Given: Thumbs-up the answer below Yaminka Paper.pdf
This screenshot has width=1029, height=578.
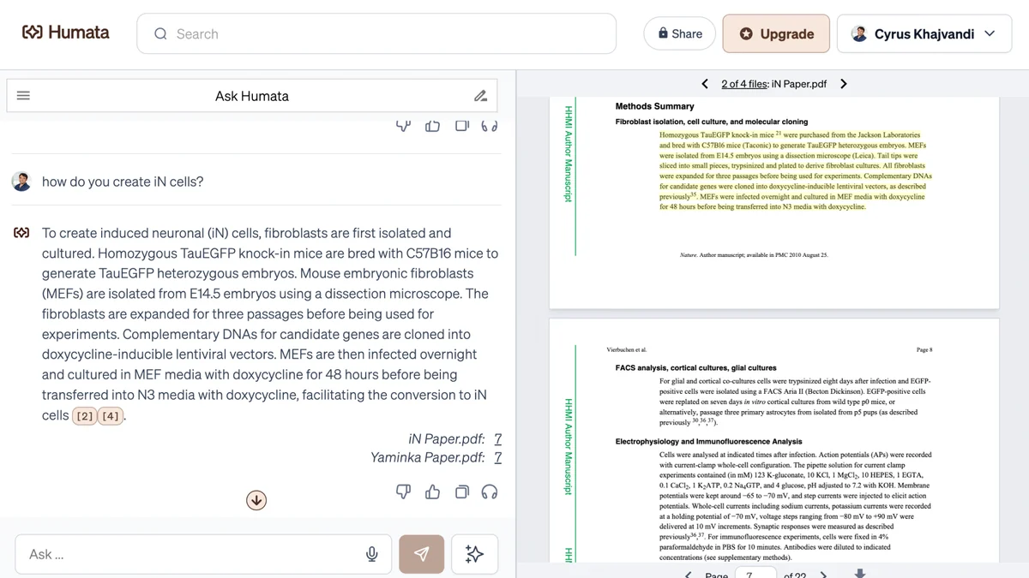Looking at the screenshot, I should click(432, 492).
